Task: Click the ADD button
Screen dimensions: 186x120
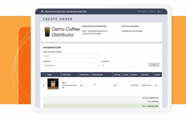Action: tap(154, 65)
